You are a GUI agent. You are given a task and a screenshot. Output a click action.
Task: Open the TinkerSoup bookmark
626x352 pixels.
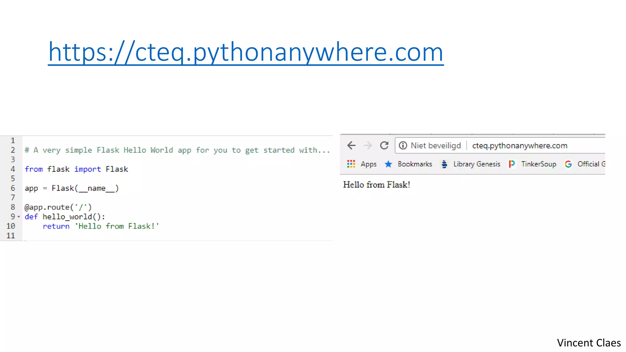click(x=539, y=164)
